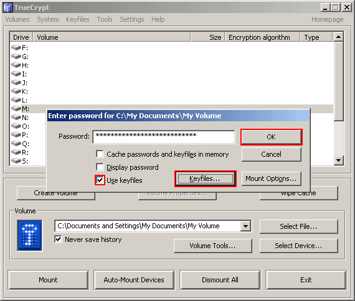Select drive Q: icon in list
The image size is (355, 301).
point(16,144)
